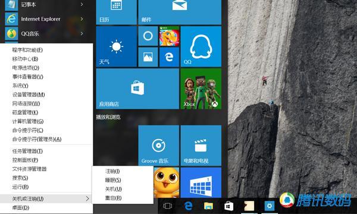357x214 pixels.
Task: Open the Store (应用商店) tile
Action: [x=137, y=89]
